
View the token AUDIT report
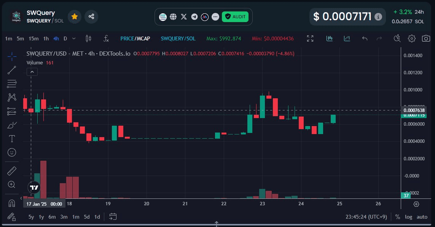pyautogui.click(x=235, y=17)
